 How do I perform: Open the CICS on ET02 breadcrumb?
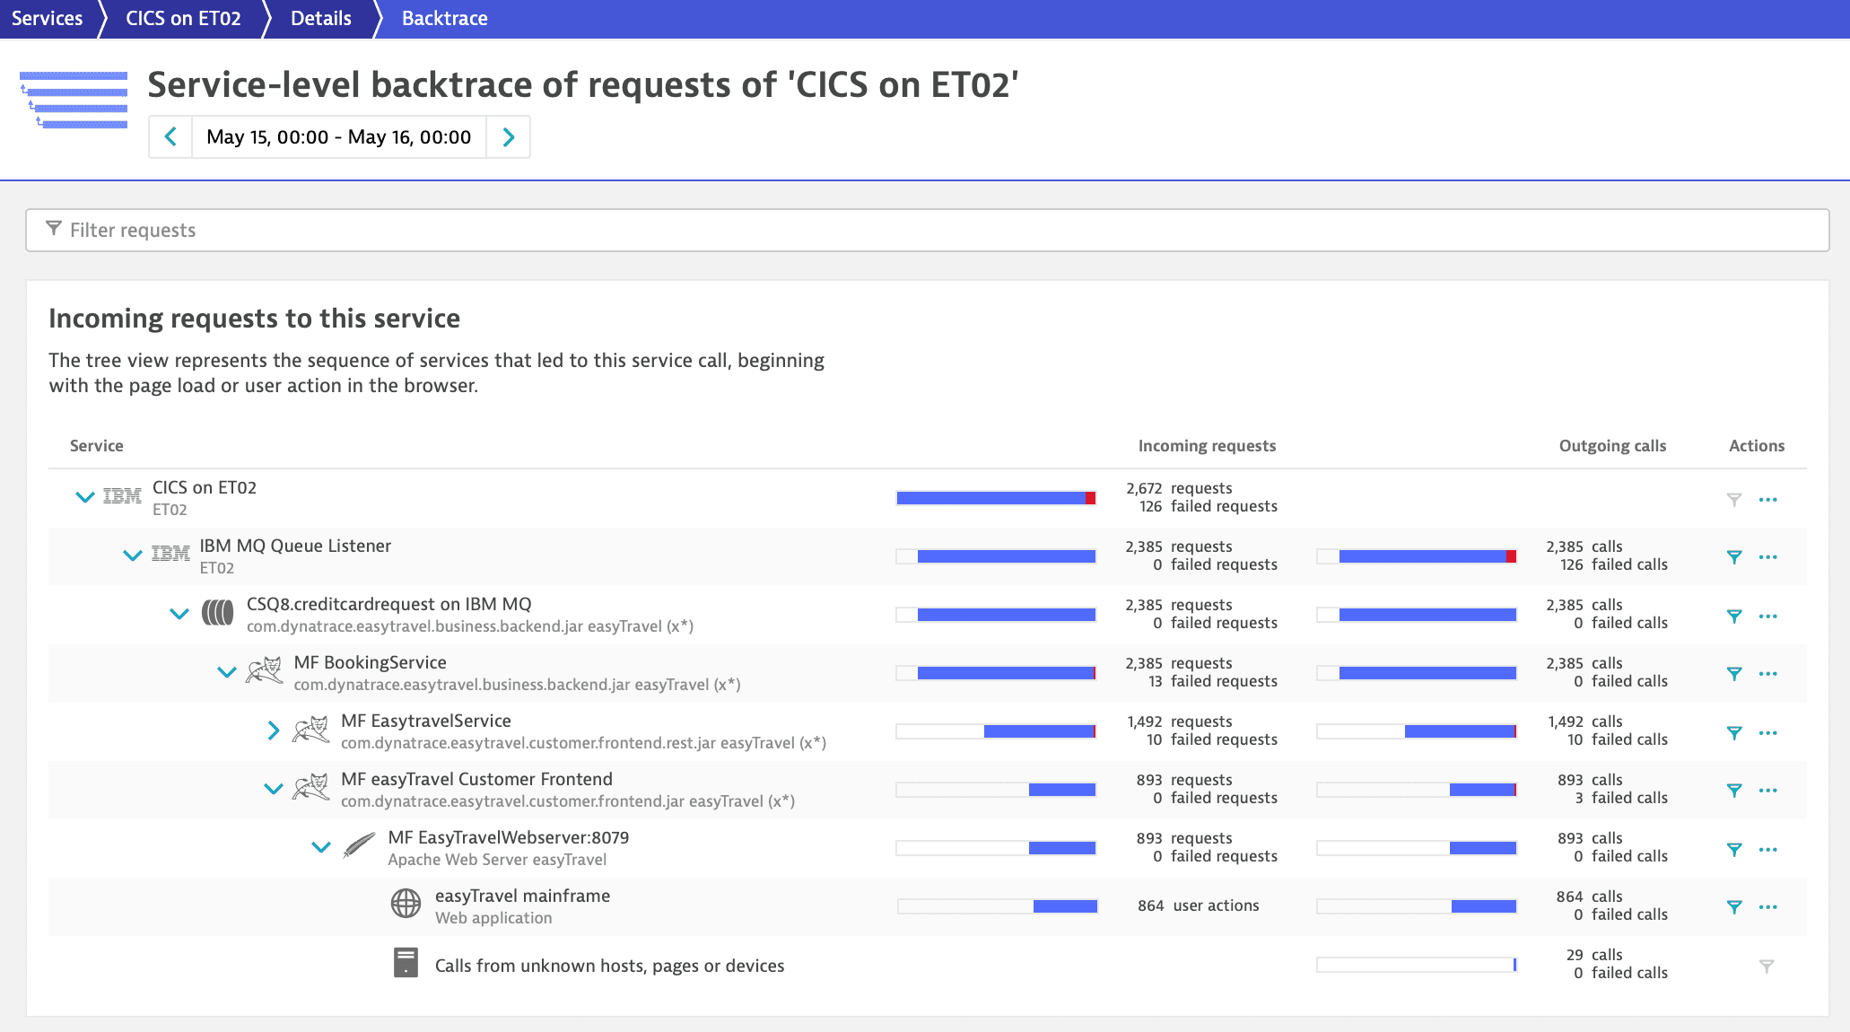(x=183, y=19)
